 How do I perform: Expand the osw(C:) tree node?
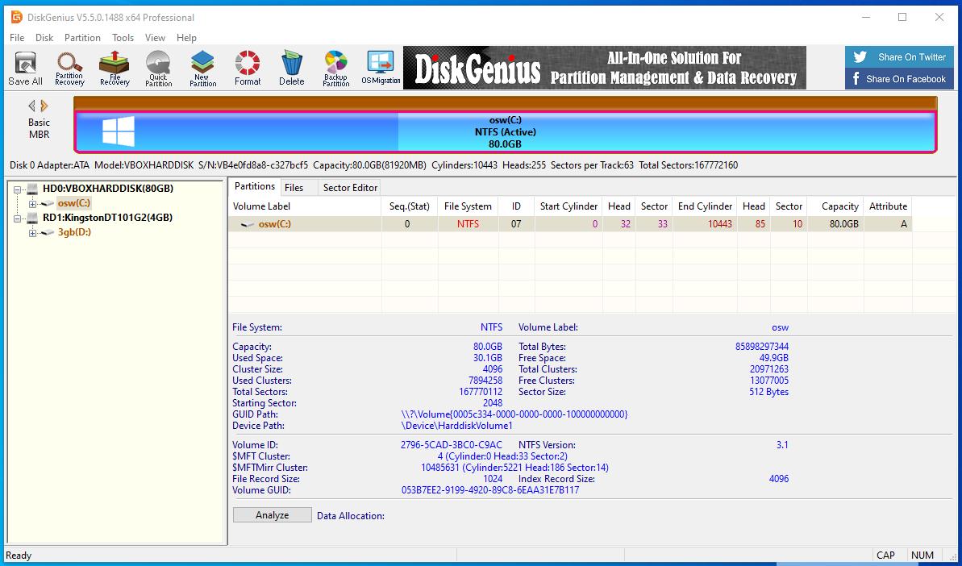[x=32, y=204]
